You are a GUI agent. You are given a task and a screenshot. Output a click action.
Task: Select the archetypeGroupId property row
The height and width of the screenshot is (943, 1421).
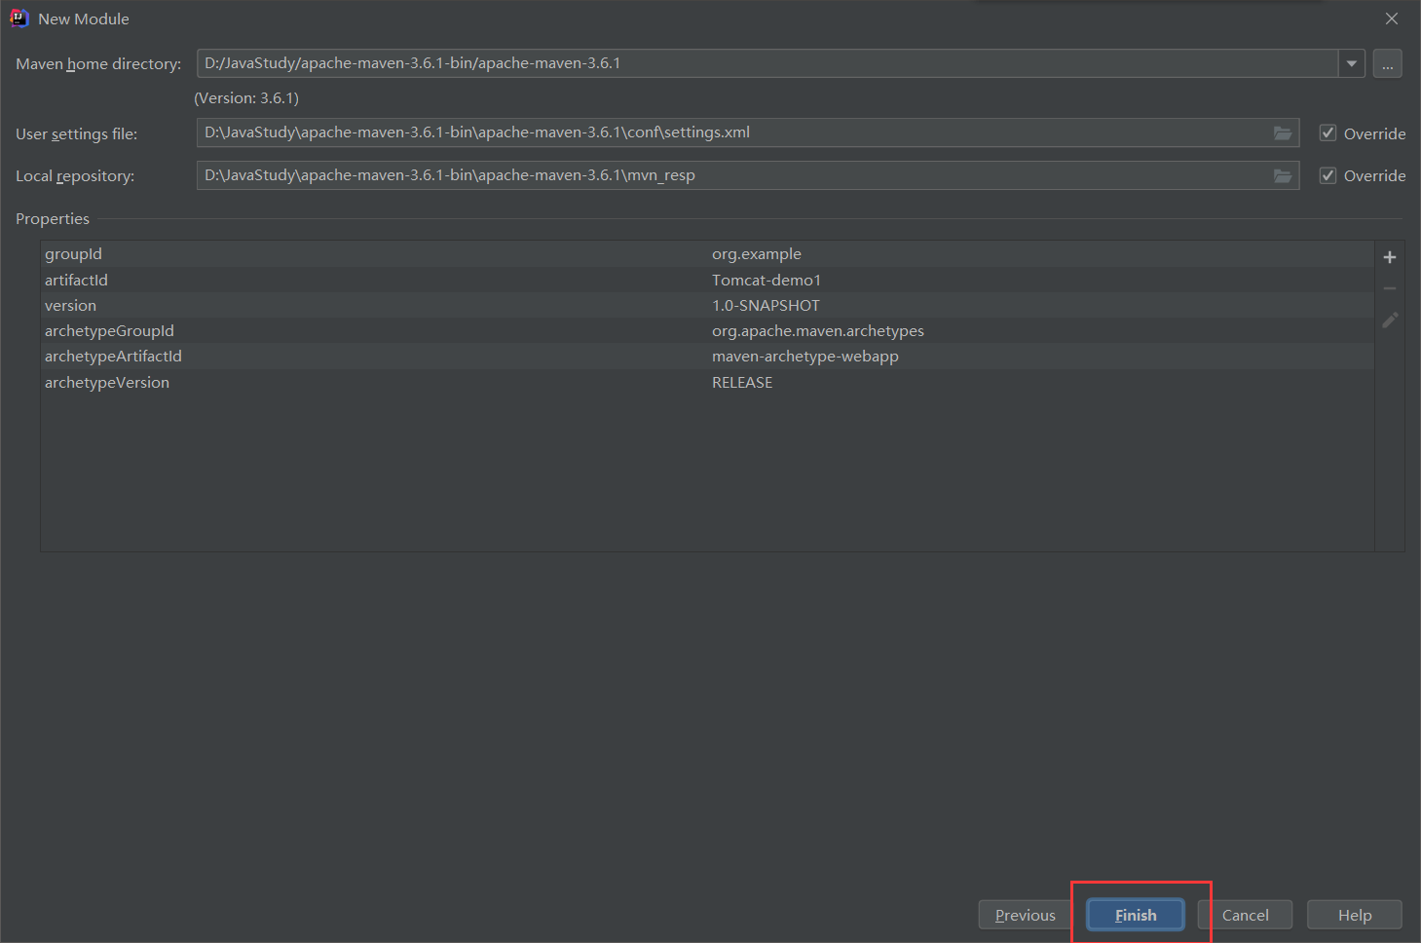[707, 331]
